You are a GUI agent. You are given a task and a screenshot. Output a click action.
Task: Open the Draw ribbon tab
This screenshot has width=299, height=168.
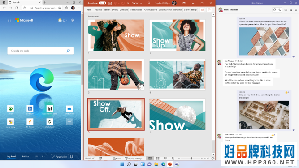115,9
